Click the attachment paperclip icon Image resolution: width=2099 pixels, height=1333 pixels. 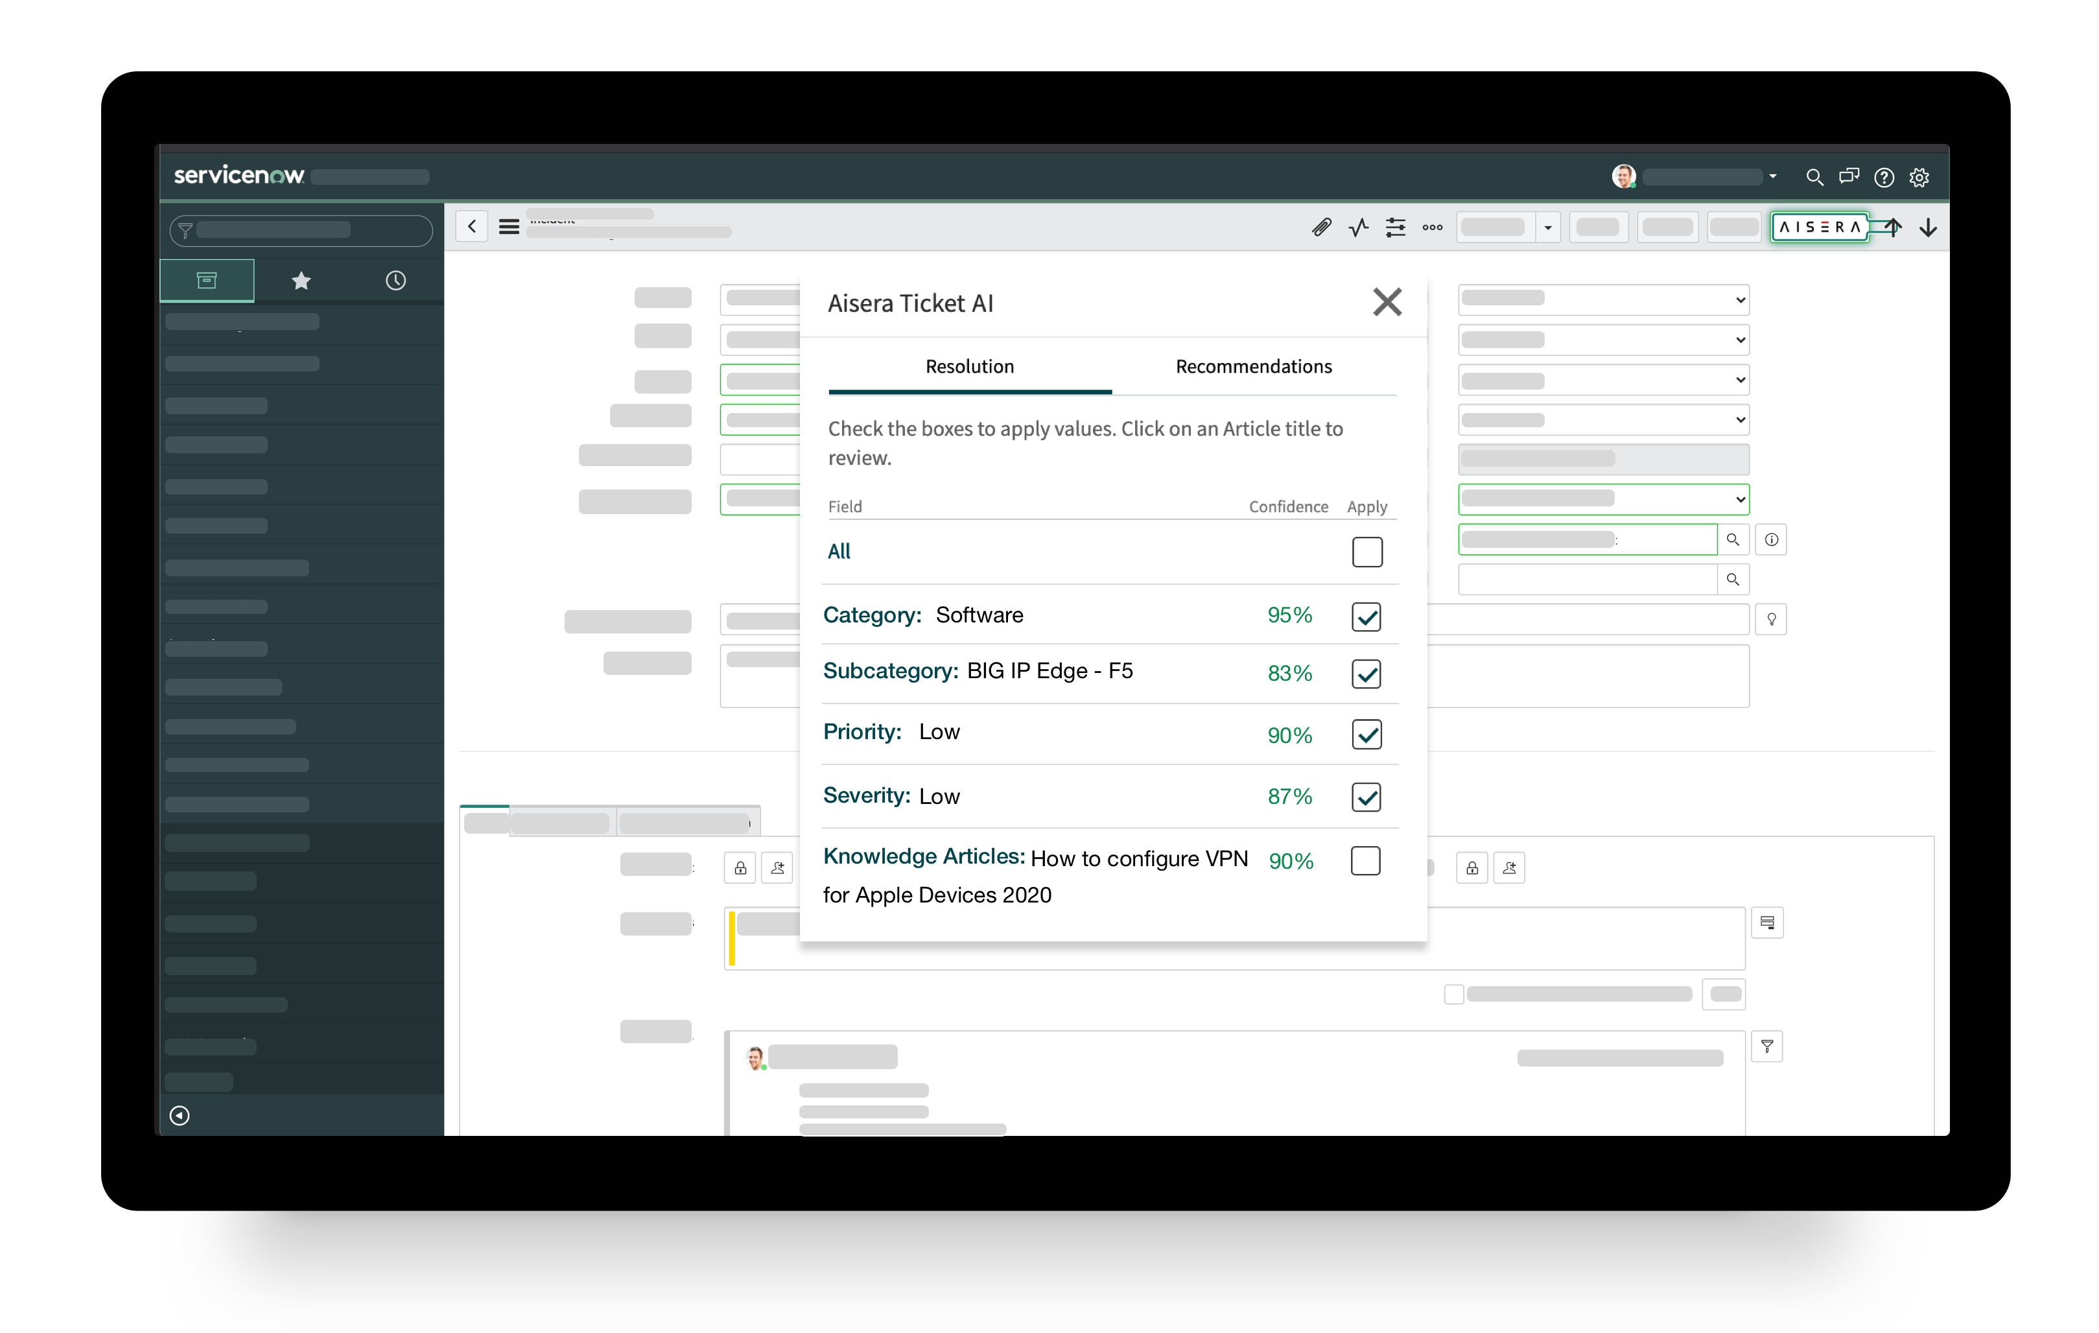1320,228
